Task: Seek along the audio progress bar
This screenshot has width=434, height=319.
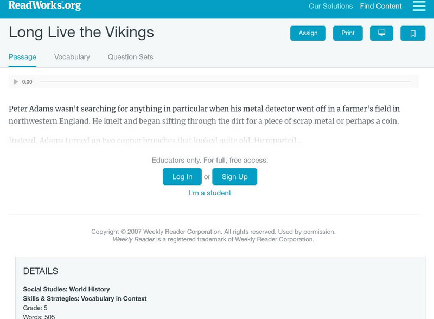Action: tap(225, 82)
